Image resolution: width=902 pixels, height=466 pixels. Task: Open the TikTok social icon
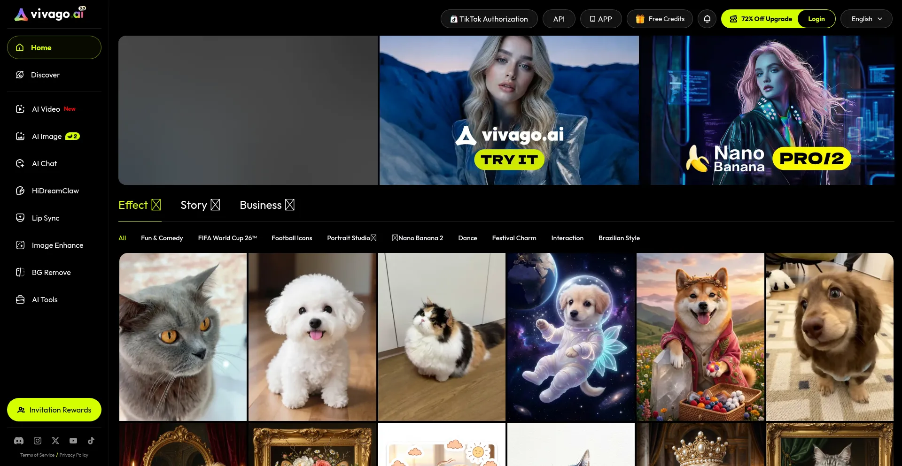pos(91,441)
